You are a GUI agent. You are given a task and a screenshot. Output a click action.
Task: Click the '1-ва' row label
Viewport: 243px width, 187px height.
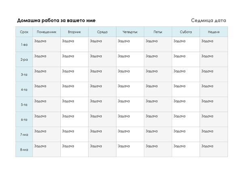point(24,45)
